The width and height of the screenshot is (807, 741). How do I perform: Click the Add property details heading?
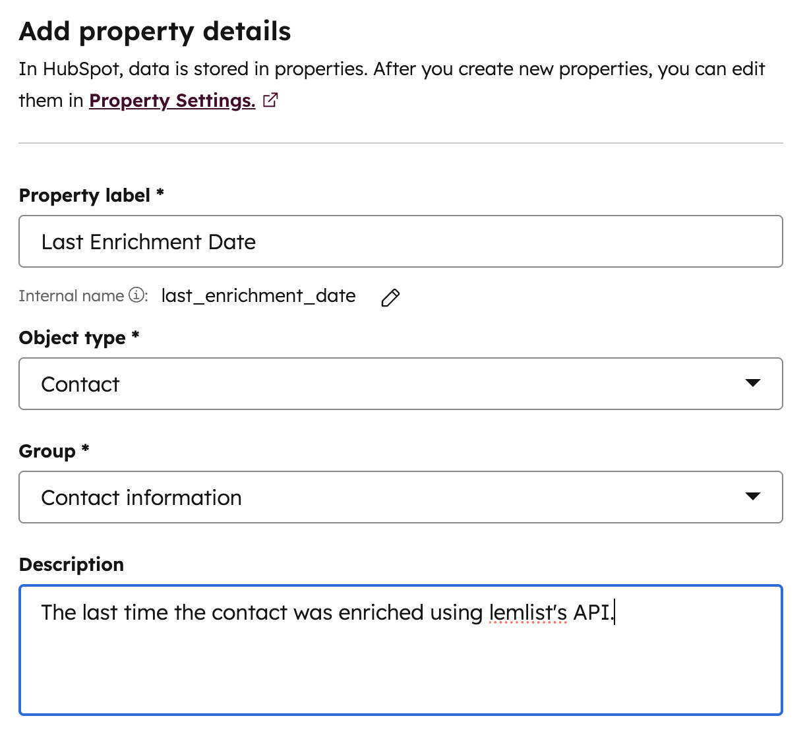154,31
